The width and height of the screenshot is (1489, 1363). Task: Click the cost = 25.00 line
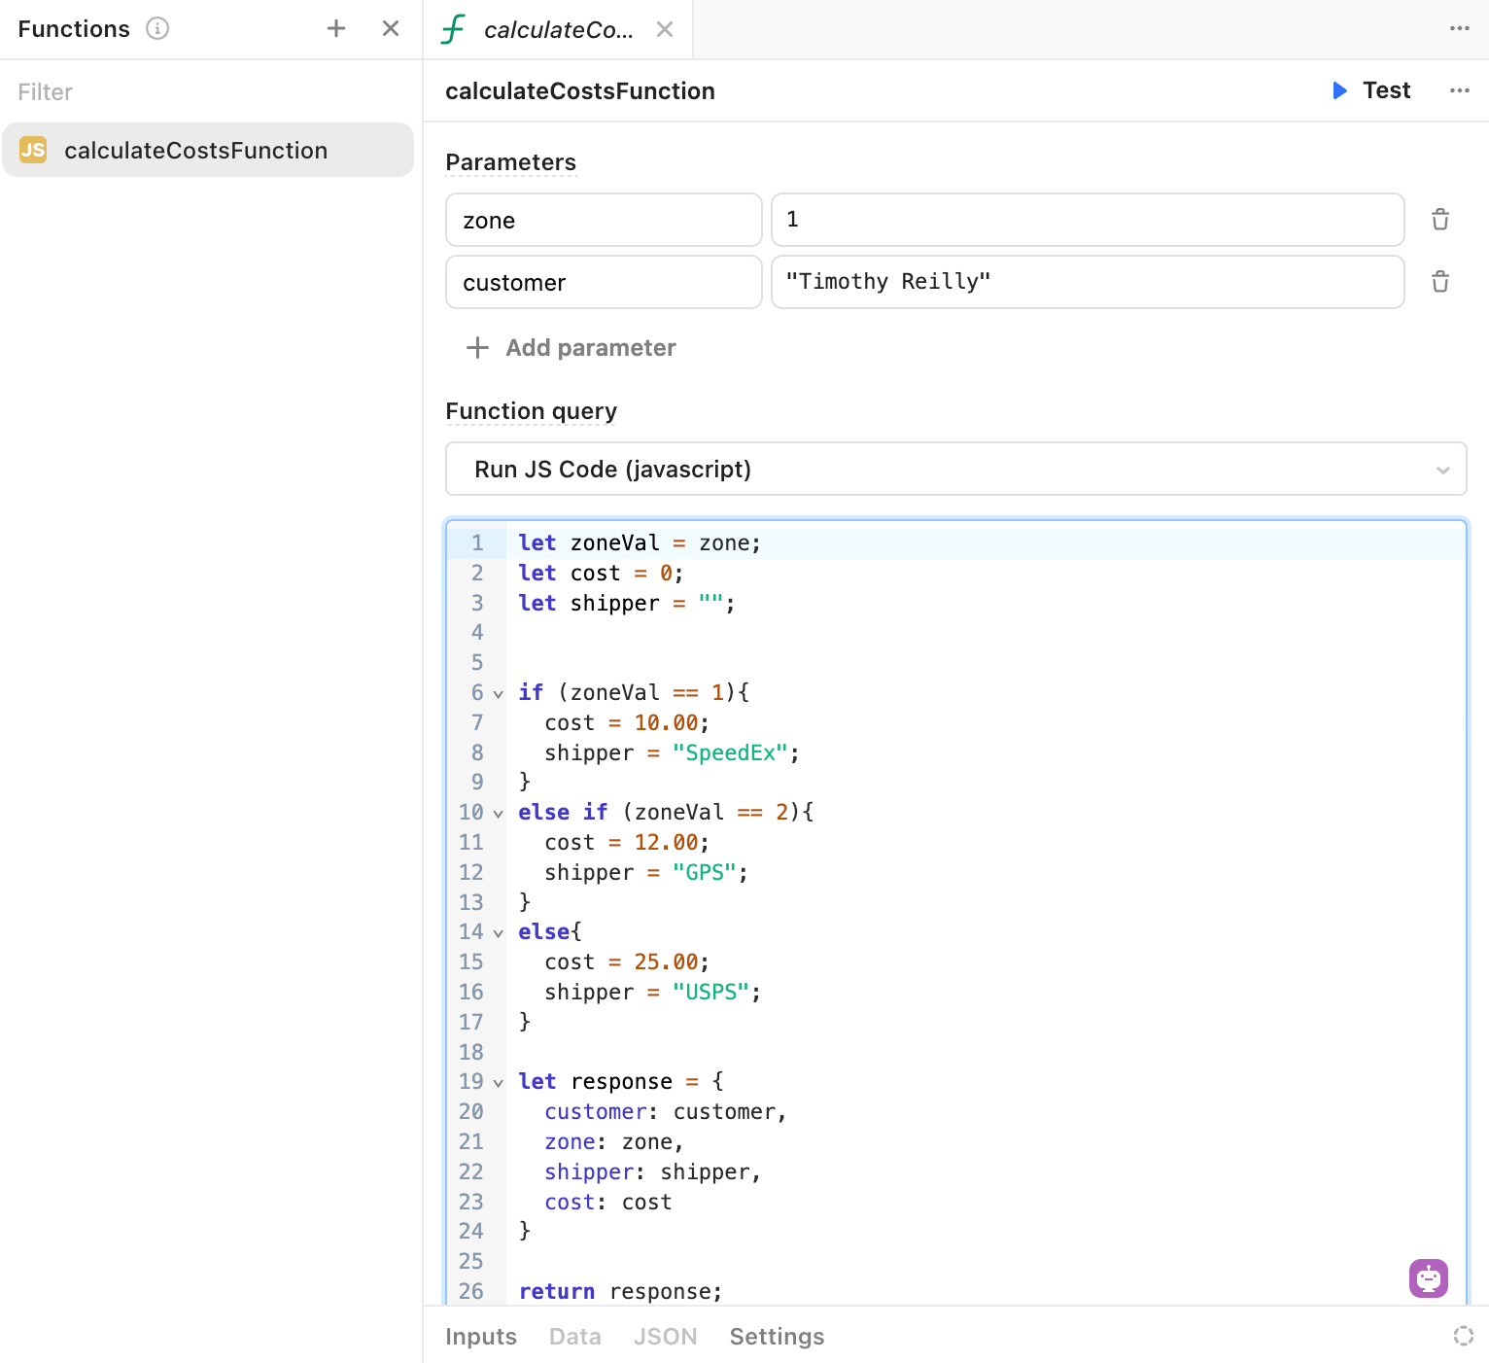627,962
